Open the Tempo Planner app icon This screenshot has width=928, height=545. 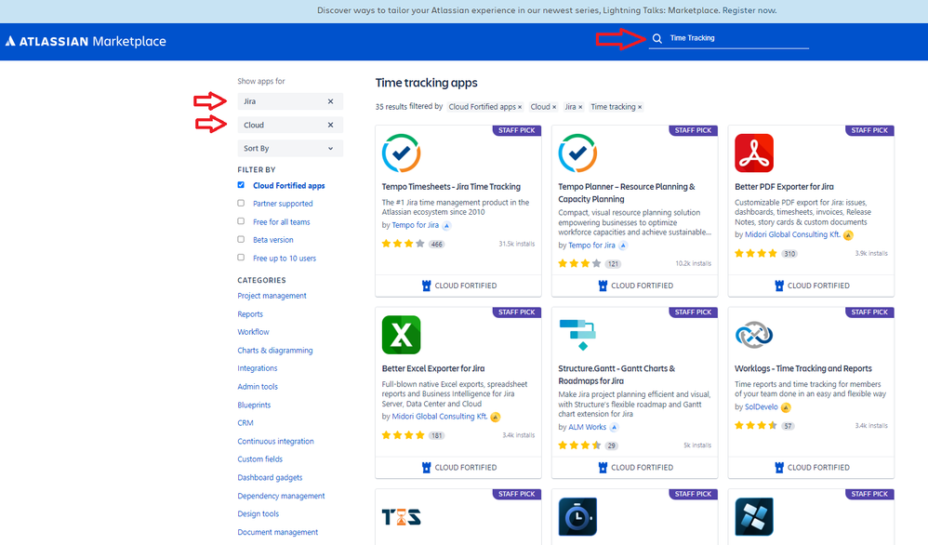click(577, 153)
